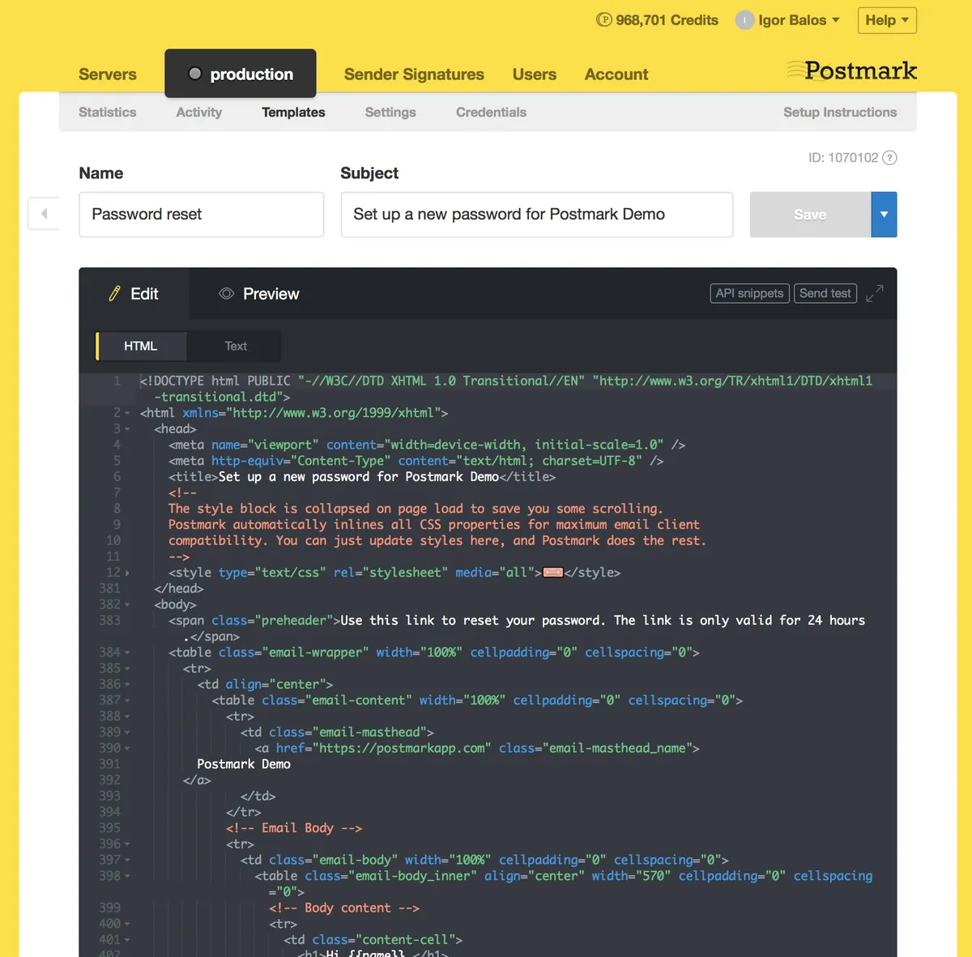
Task: Click the eye icon for Preview
Action: point(226,293)
